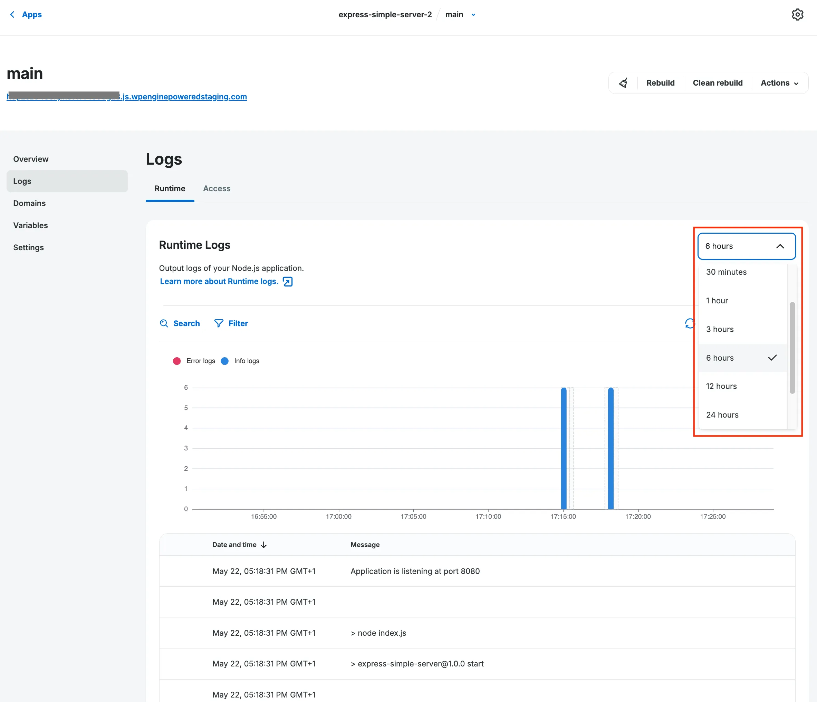Click the refresh logs icon

[690, 323]
